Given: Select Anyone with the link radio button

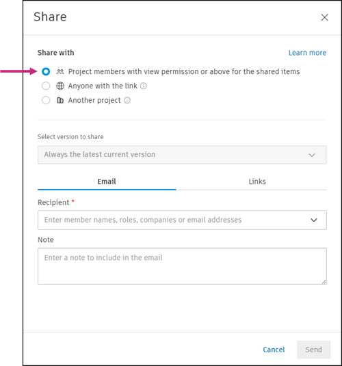Looking at the screenshot, I should pyautogui.click(x=46, y=86).
